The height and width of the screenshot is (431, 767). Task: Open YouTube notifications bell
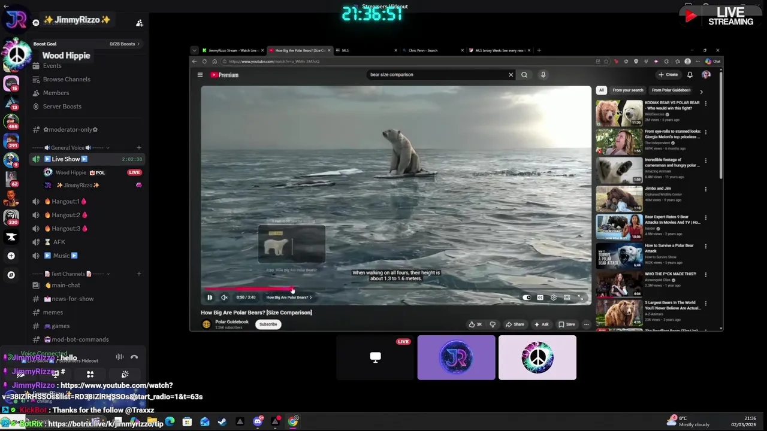pyautogui.click(x=690, y=75)
